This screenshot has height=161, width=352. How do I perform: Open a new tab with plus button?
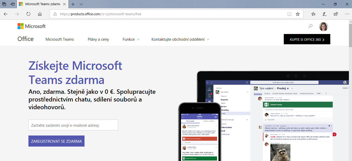(x=73, y=4)
